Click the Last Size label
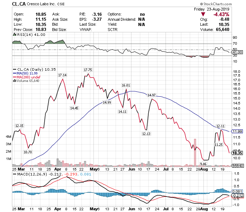The width and height of the screenshot is (246, 212). click(88, 25)
